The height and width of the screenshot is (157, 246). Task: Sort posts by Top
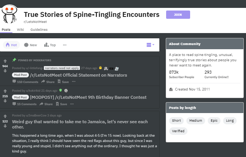50,45
